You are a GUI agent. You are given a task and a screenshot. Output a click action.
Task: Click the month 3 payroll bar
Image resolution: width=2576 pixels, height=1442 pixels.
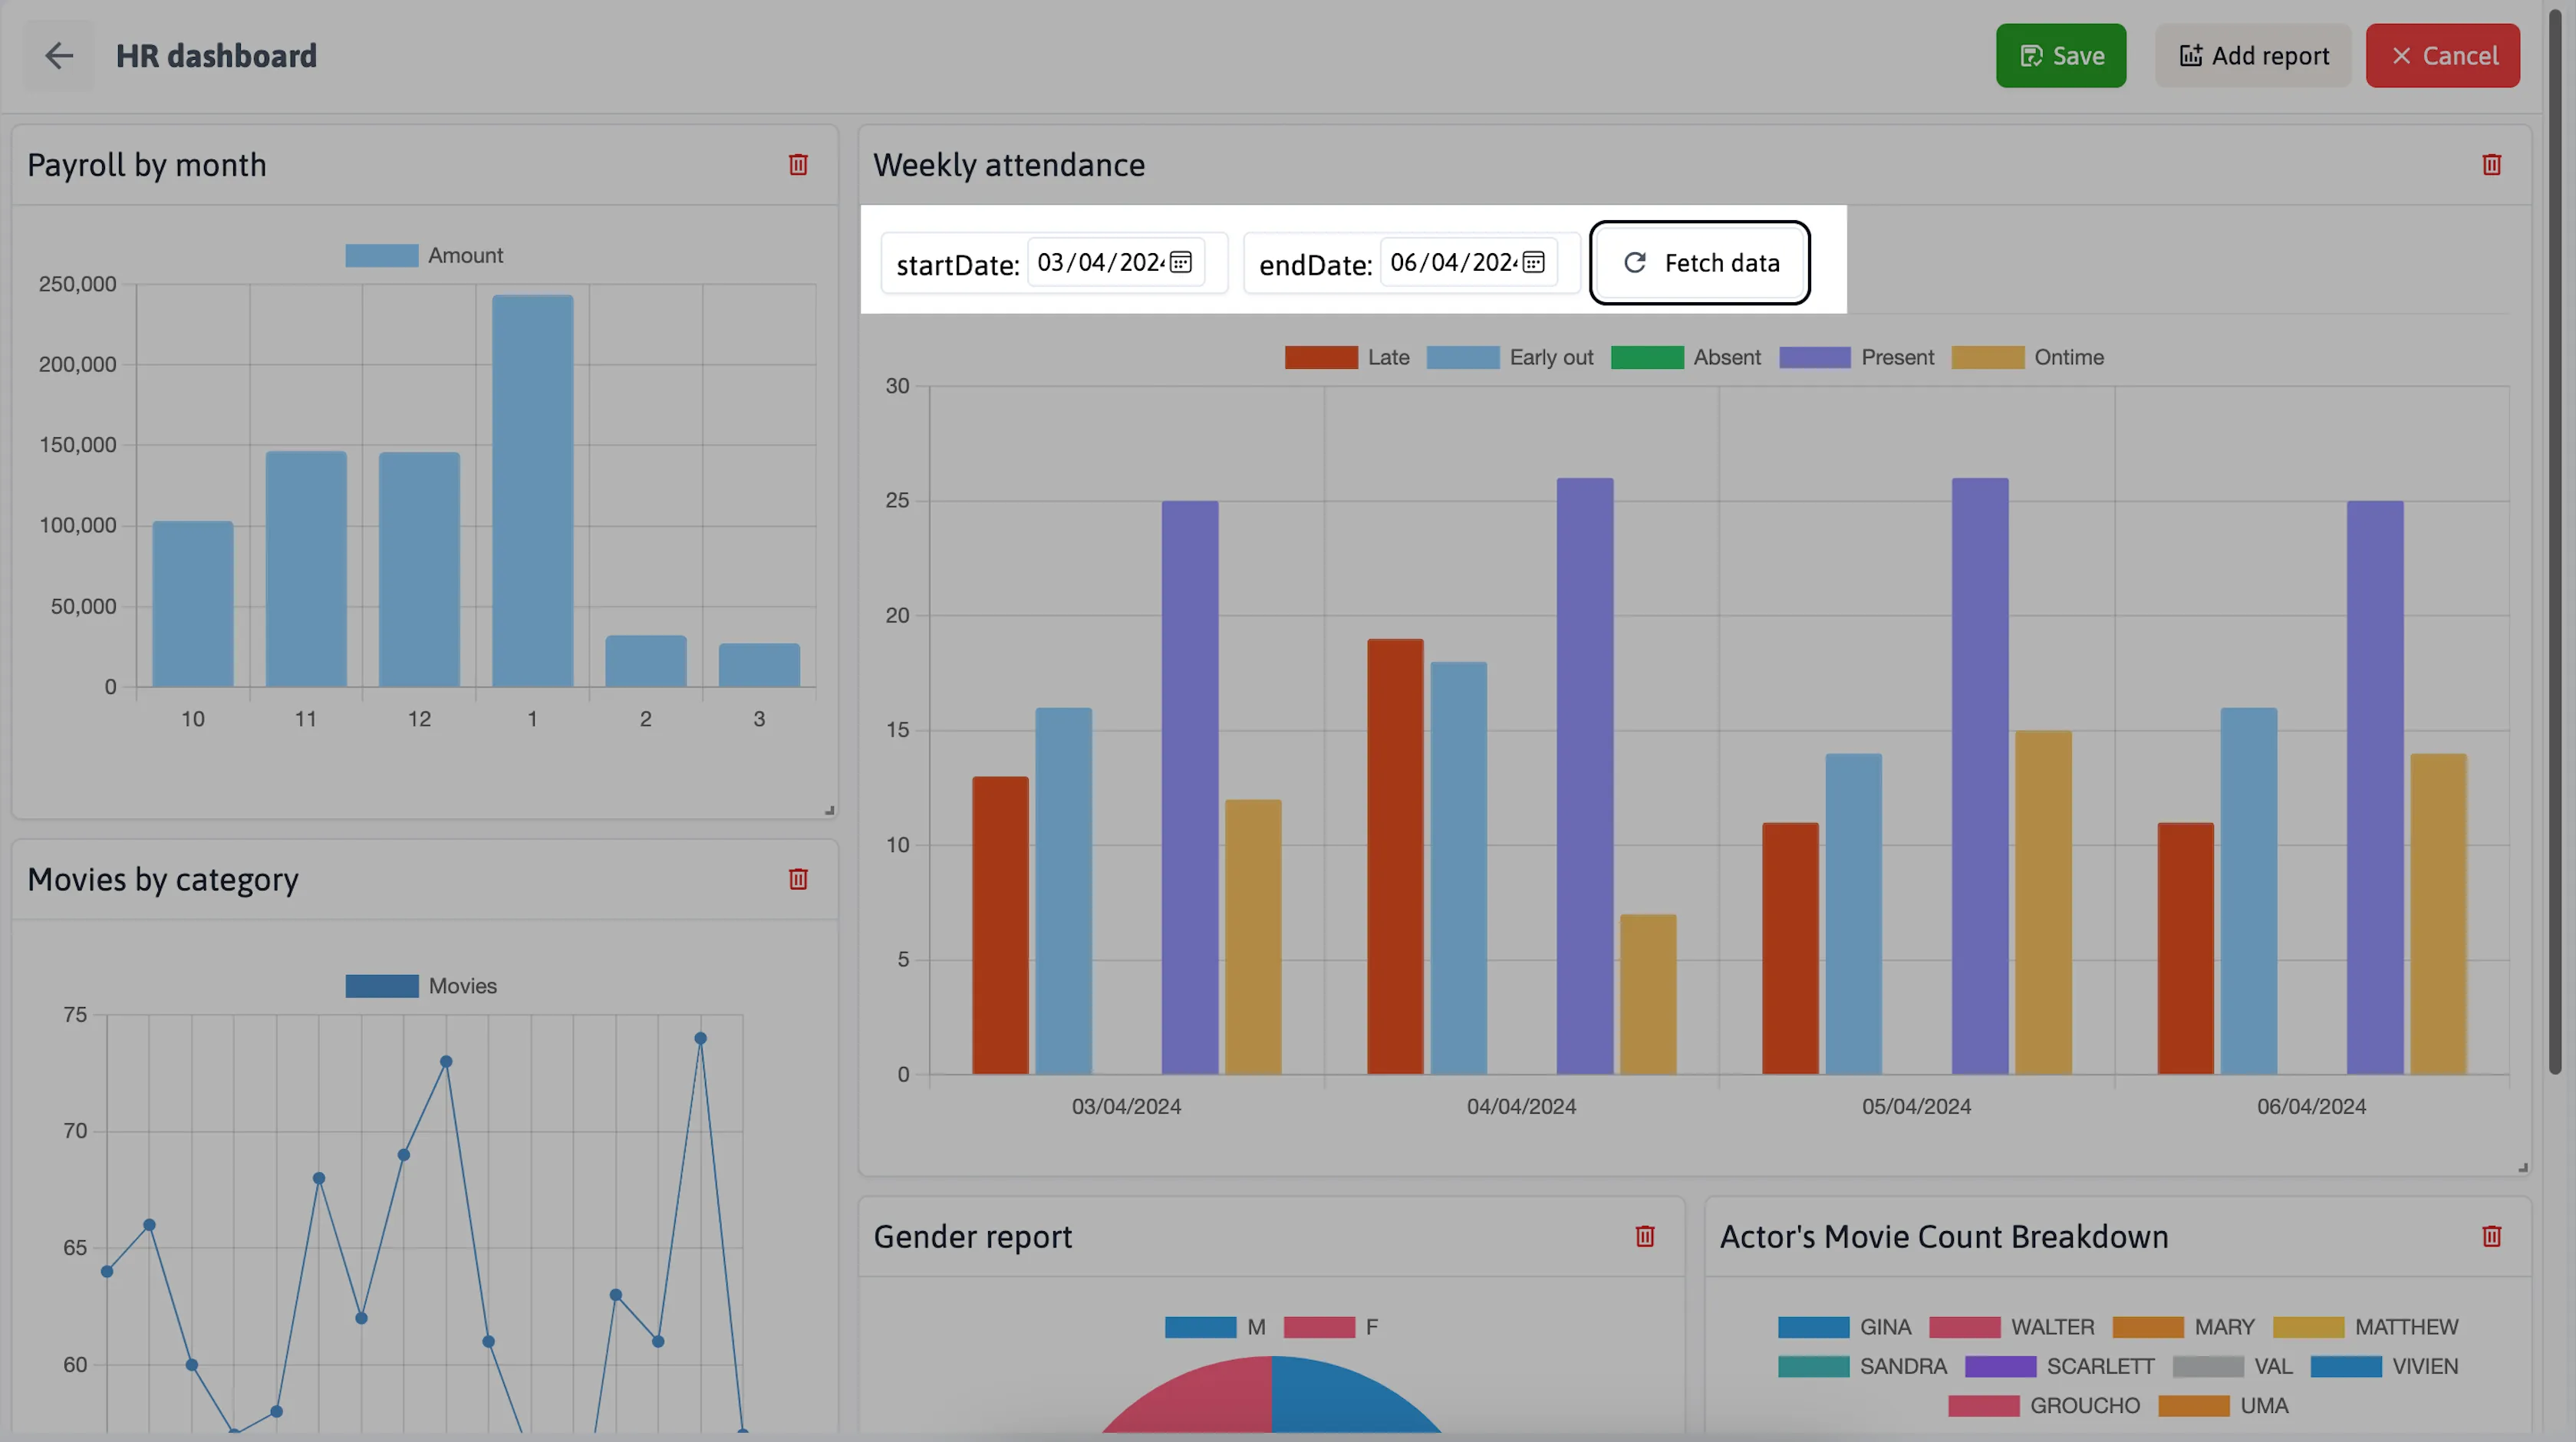pos(759,665)
